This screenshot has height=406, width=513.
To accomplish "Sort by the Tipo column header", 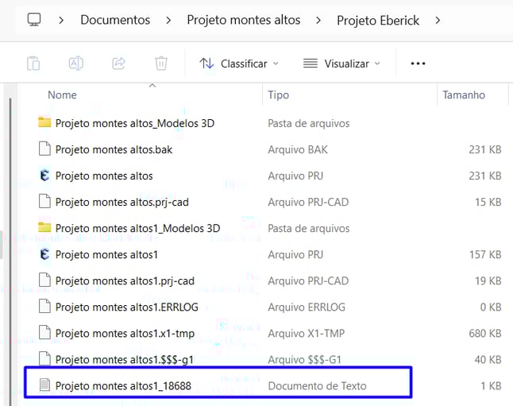I will 278,95.
